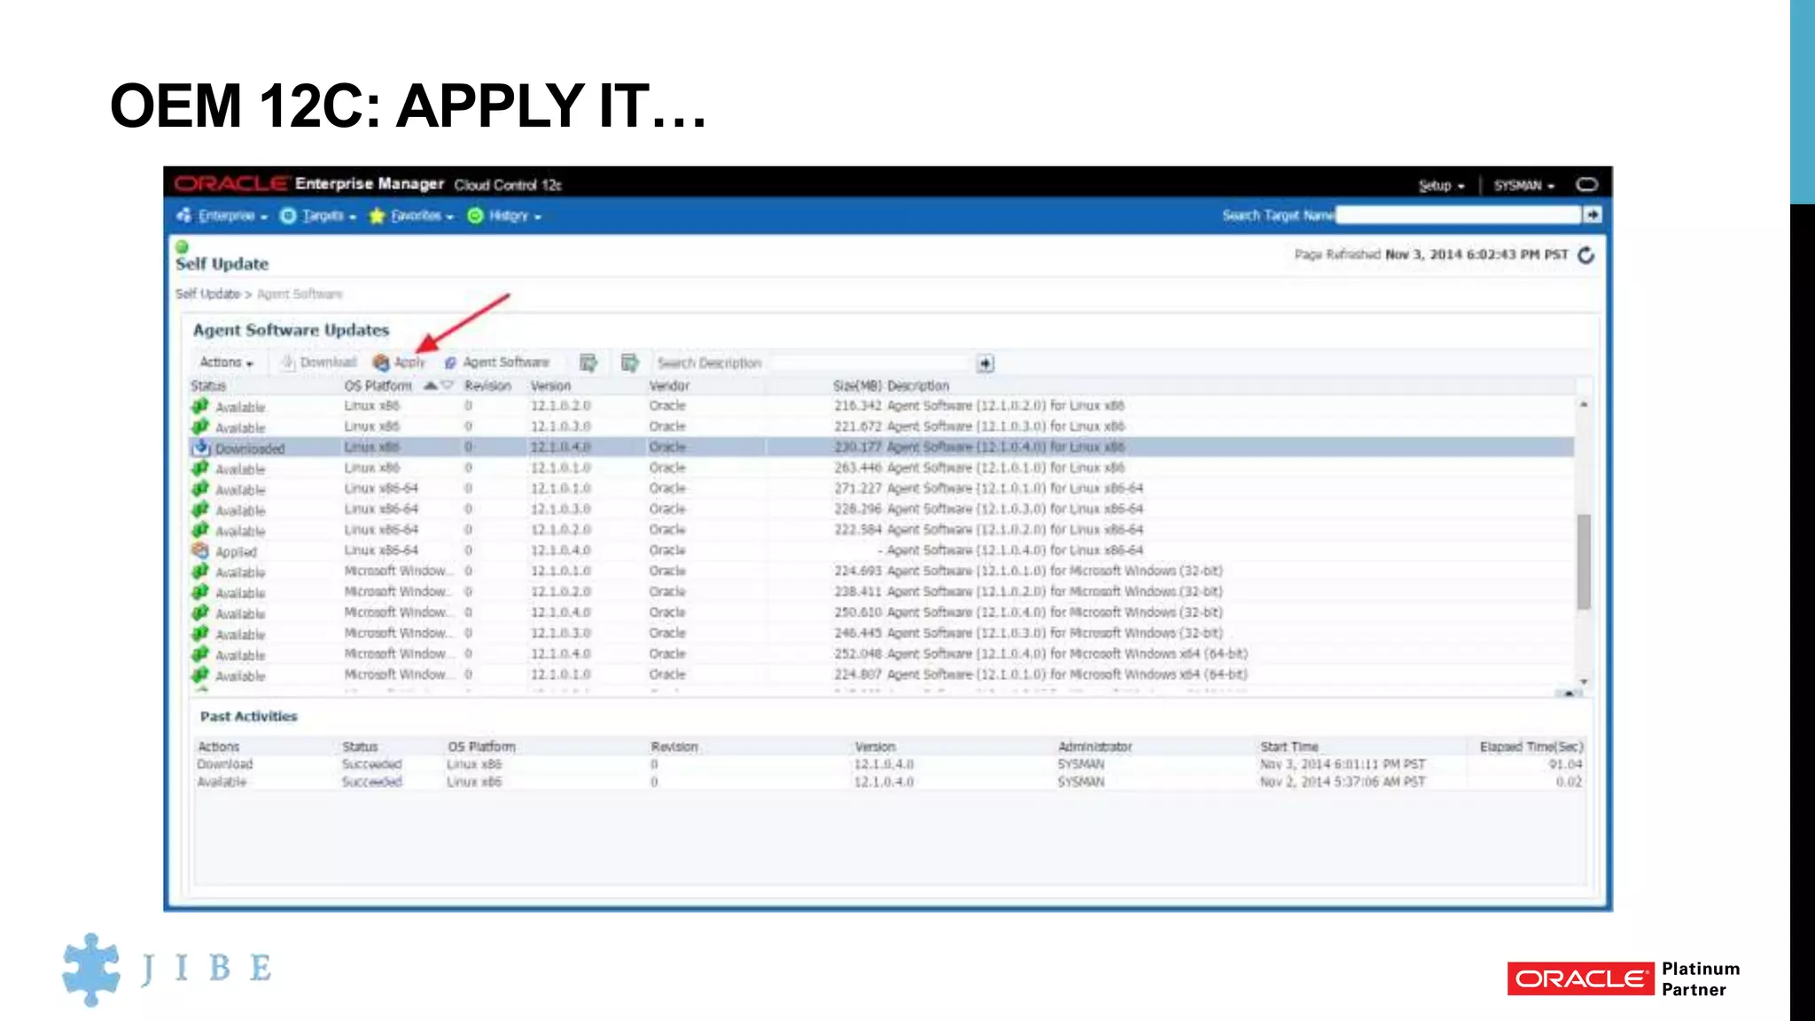The height and width of the screenshot is (1021, 1815).
Task: Open the Enterprise menu
Action: [222, 215]
